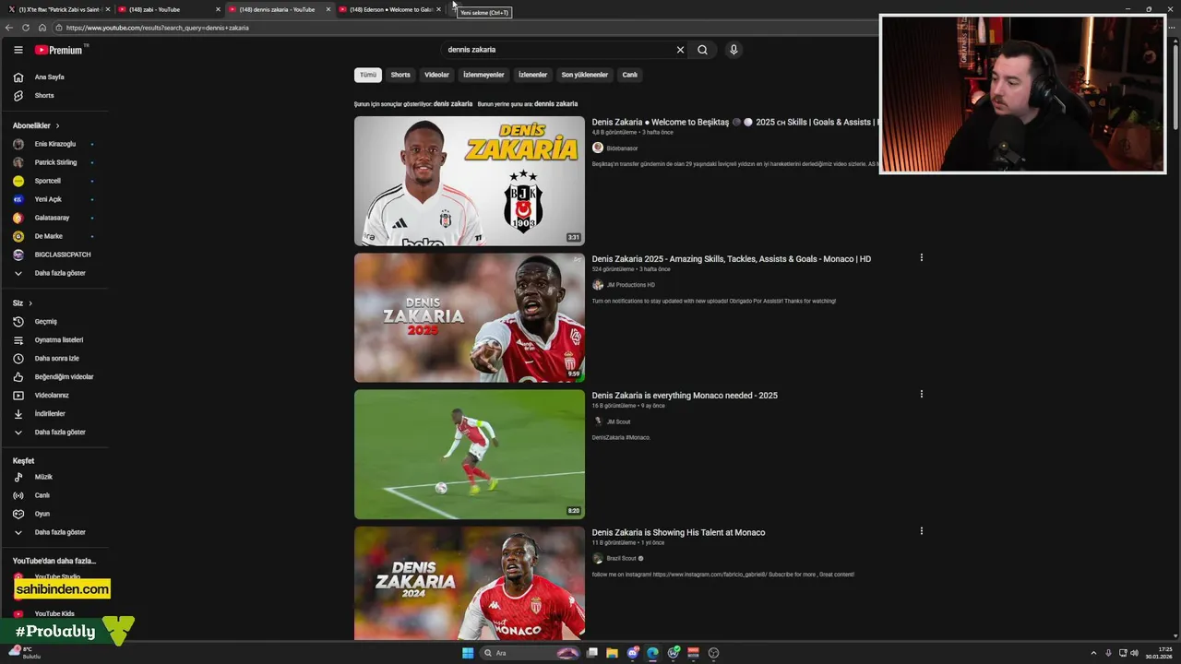Open 'Denis Zakaria Welcome to Beşiktaş' video title
Image resolution: width=1181 pixels, height=664 pixels.
734,122
